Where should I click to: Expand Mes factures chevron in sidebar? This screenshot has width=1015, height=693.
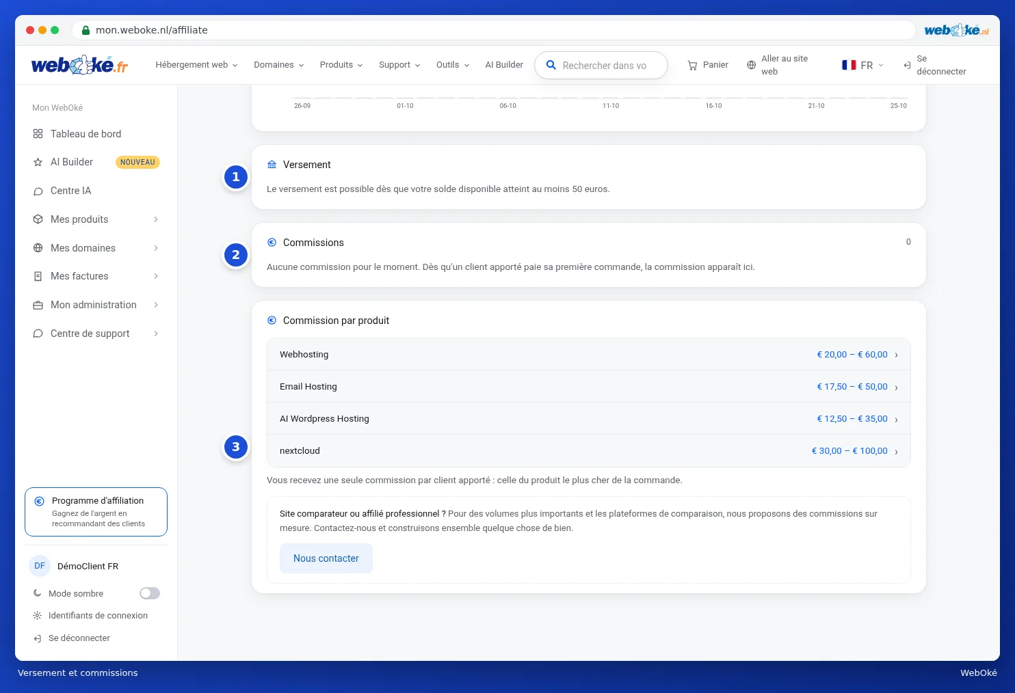coord(156,276)
